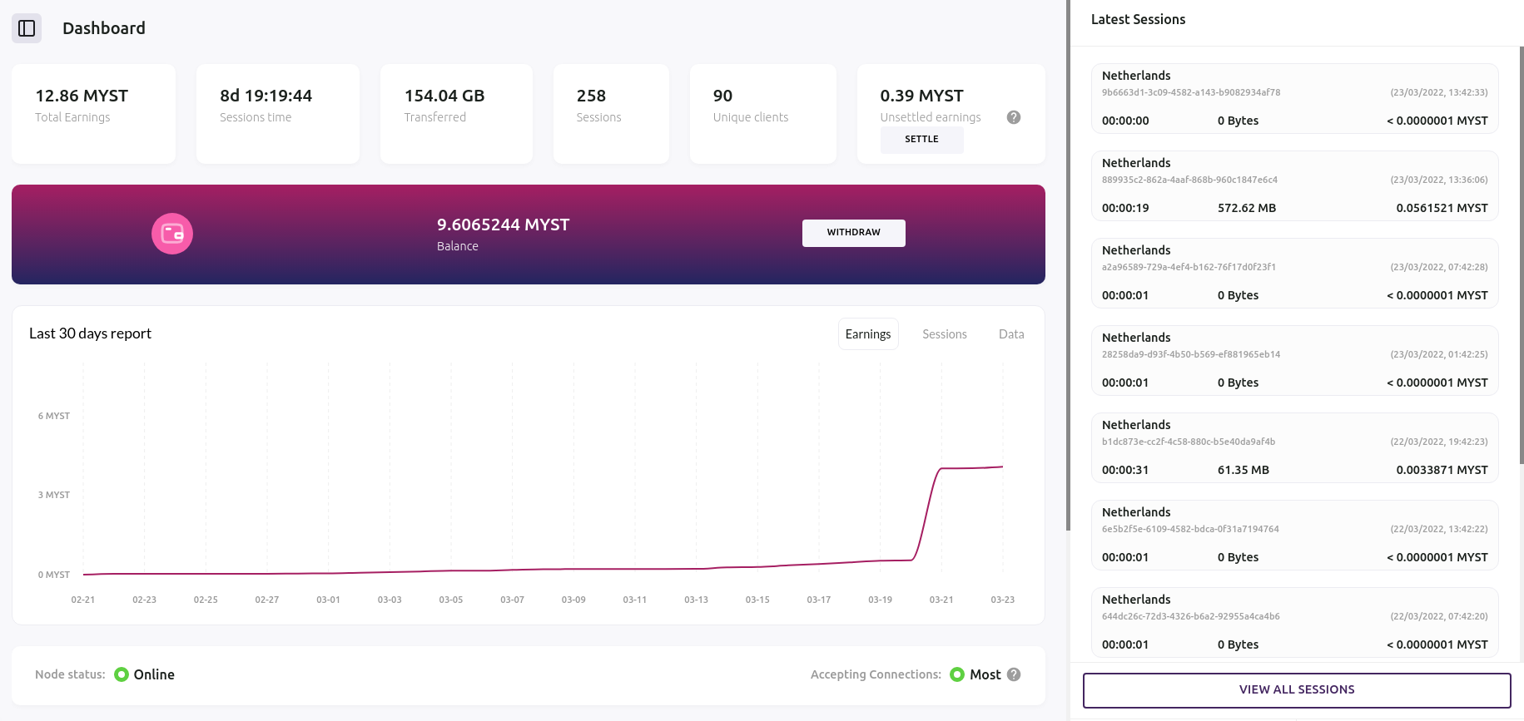1524x721 pixels.
Task: Click the 8d 19:19:44 Sessions time value
Action: click(266, 96)
